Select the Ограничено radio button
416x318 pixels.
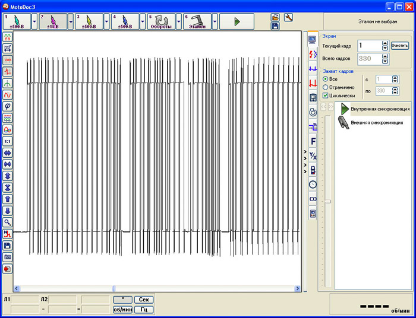pyautogui.click(x=325, y=87)
